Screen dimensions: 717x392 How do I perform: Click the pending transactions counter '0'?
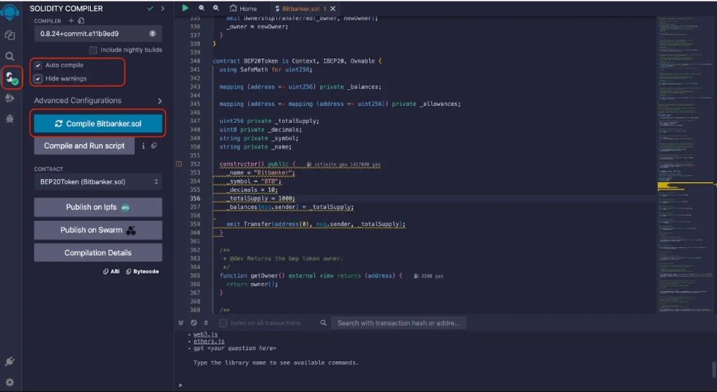pos(206,323)
